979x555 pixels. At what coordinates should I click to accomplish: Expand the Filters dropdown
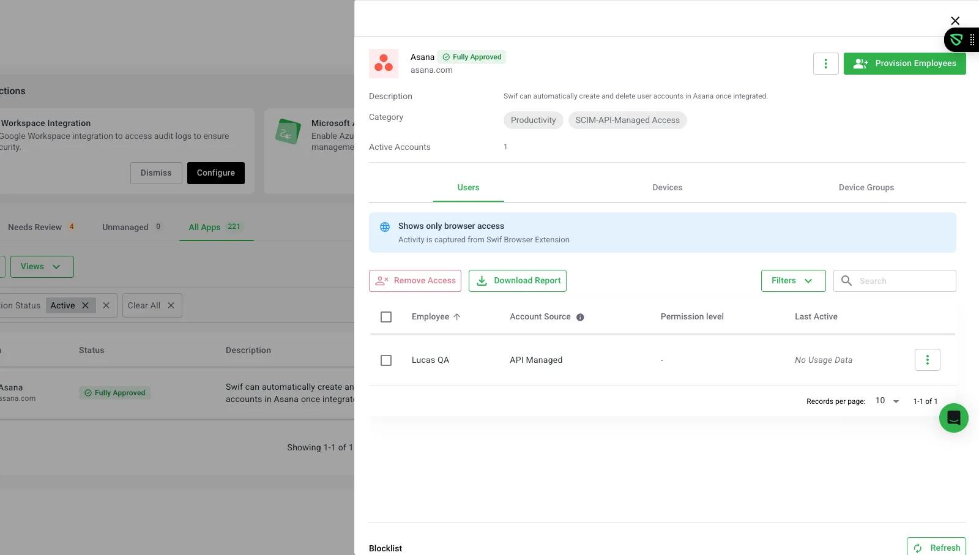click(793, 281)
